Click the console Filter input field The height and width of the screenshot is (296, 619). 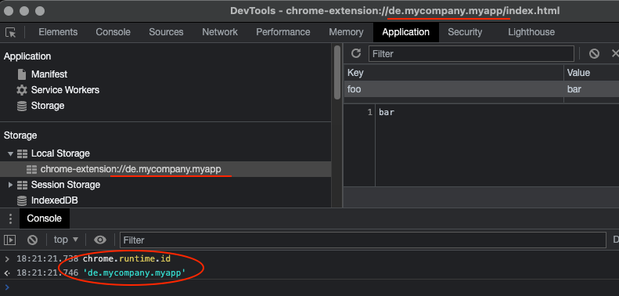pos(363,240)
